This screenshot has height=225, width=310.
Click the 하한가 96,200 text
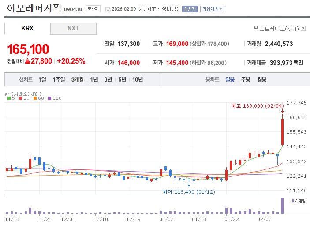208,63
